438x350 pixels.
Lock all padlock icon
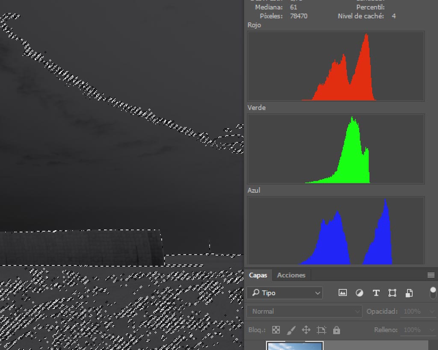pyautogui.click(x=337, y=330)
